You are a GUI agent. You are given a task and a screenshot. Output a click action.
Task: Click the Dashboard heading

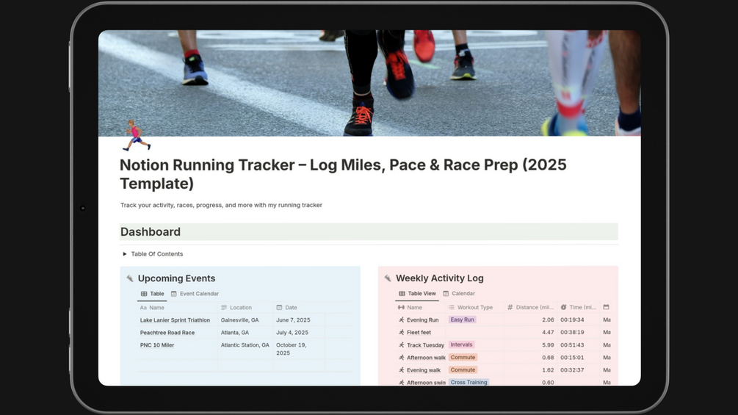(x=150, y=232)
